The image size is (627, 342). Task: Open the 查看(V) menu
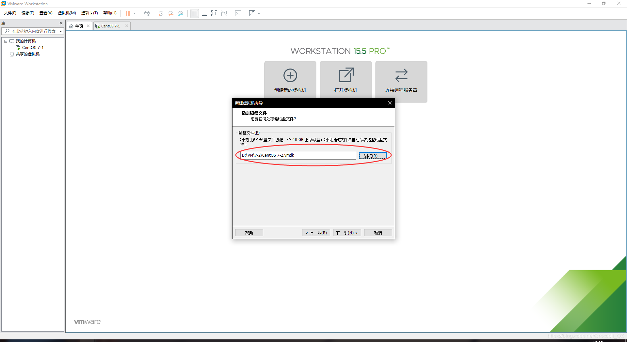pos(46,13)
